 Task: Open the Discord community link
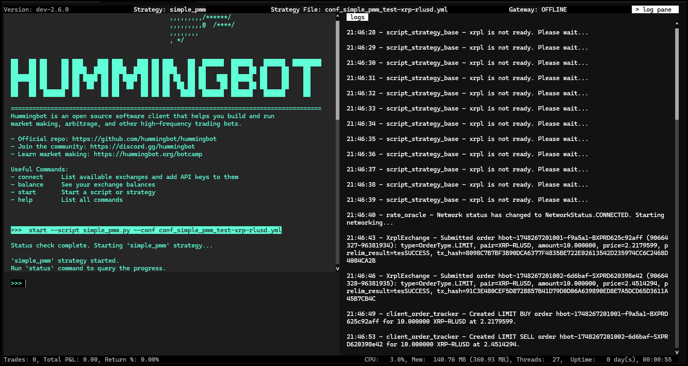point(142,147)
